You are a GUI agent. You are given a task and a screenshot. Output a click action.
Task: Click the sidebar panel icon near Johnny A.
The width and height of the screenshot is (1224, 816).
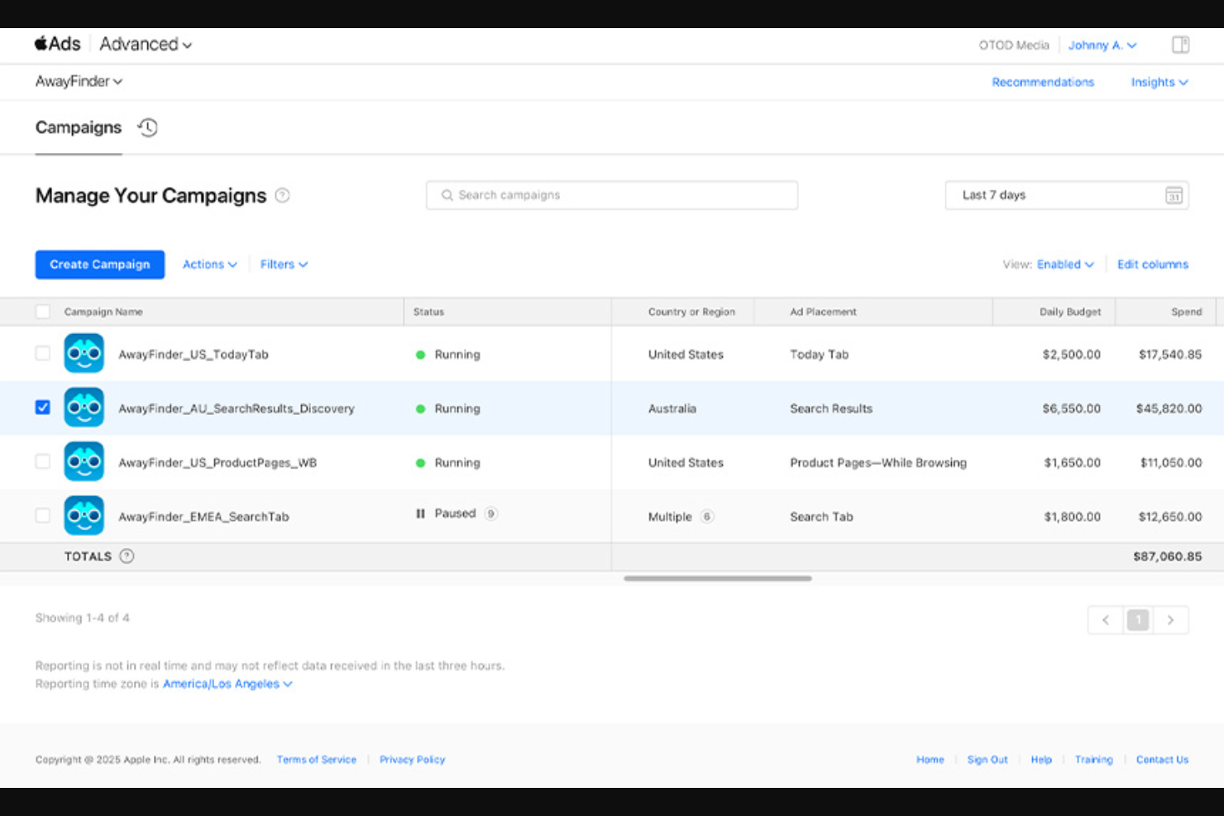pyautogui.click(x=1180, y=45)
